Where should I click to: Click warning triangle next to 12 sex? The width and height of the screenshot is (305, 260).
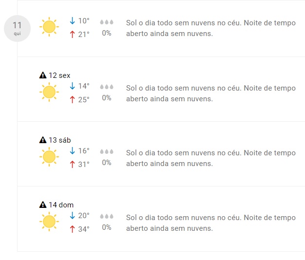point(43,75)
